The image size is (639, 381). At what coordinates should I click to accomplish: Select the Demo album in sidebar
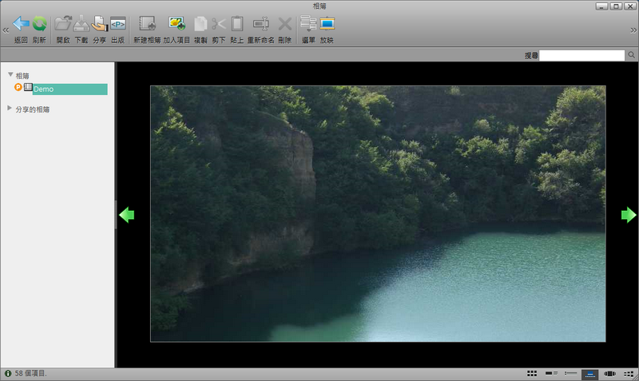coord(43,89)
